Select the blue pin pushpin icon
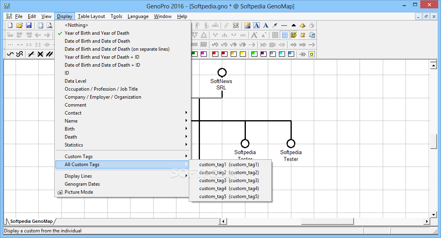Image resolution: width=441 pixels, height=238 pixels. (x=275, y=25)
